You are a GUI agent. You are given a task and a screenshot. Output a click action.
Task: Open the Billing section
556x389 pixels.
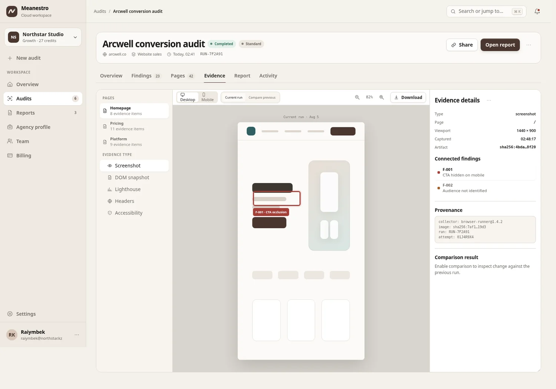coord(43,156)
